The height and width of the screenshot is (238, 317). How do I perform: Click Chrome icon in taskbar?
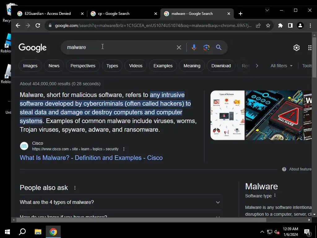[53, 231]
